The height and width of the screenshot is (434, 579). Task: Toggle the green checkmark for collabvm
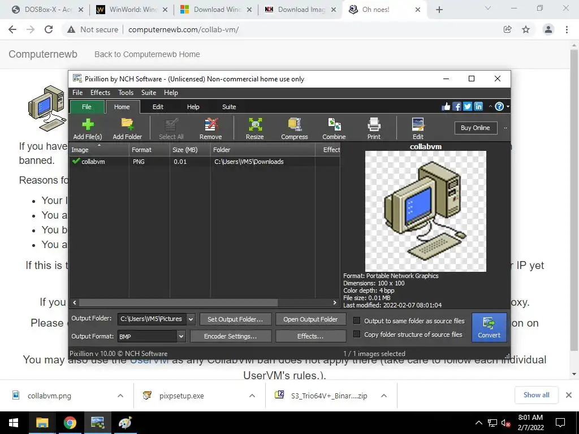pos(76,161)
